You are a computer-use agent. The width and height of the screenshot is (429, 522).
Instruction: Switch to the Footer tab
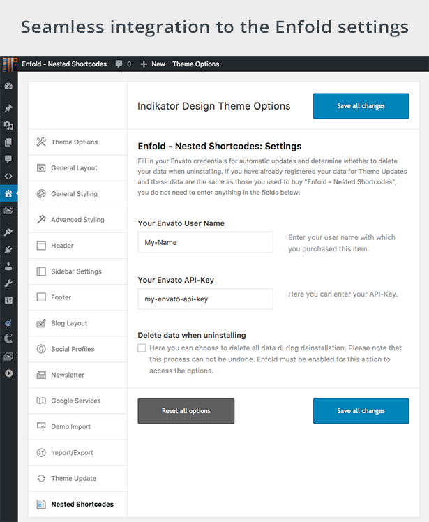click(x=78, y=297)
